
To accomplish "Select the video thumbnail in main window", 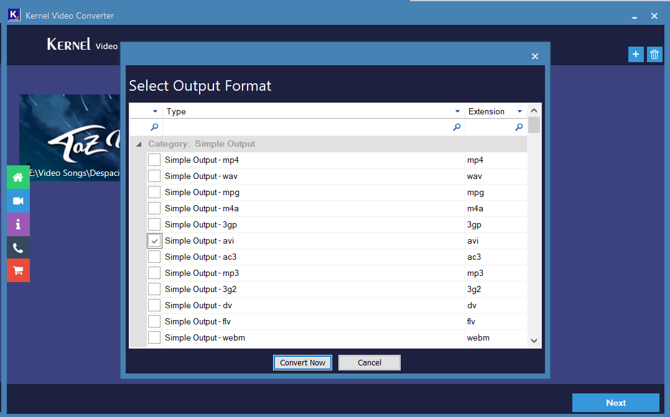I will [x=70, y=137].
